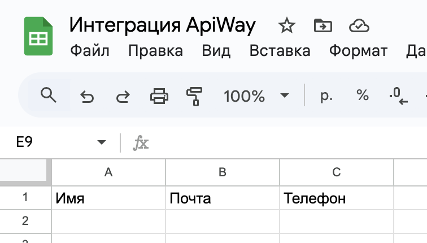Click the move to folder icon
This screenshot has width=427, height=243.
pyautogui.click(x=323, y=25)
